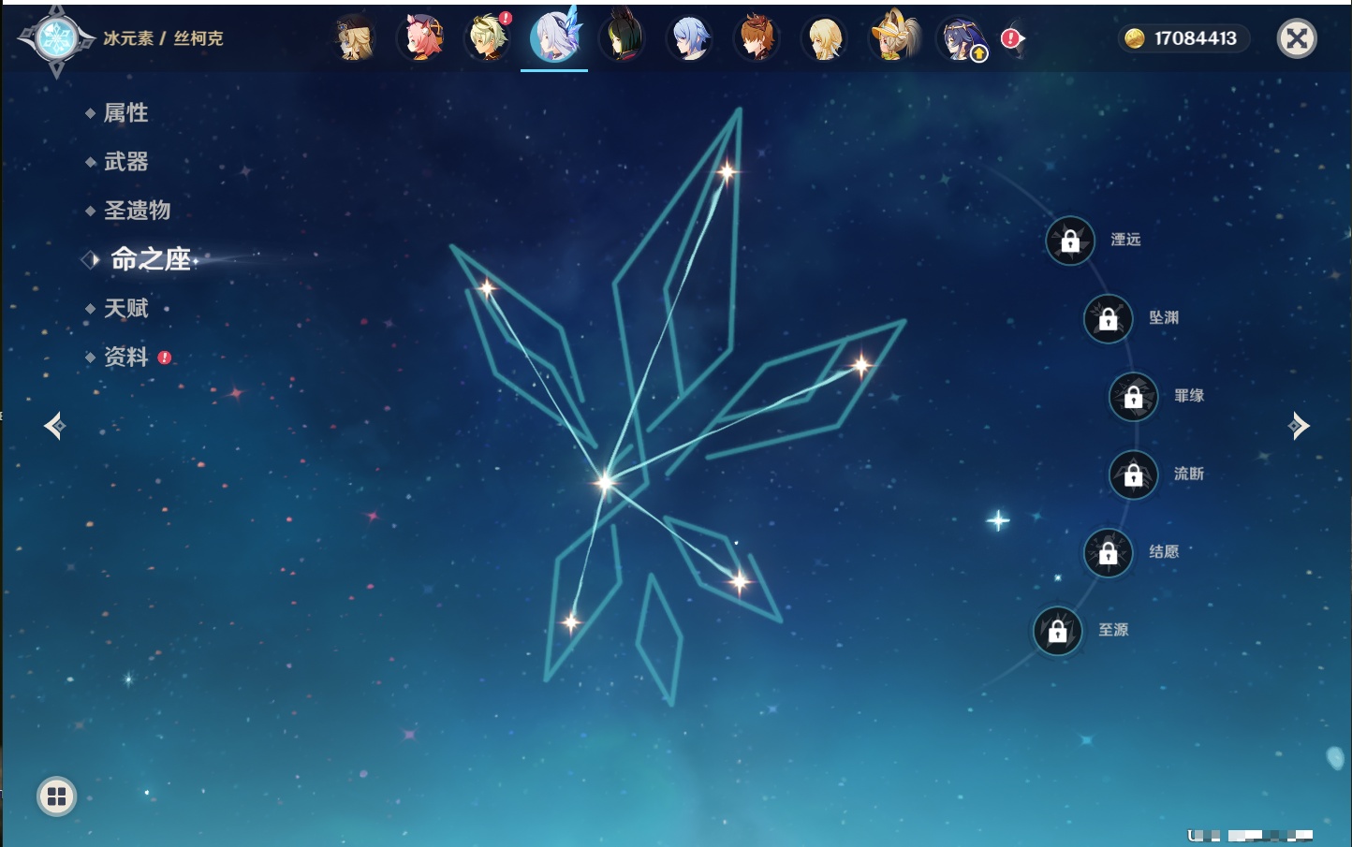Show more characters via avatar row arrow
This screenshot has width=1352, height=847.
(x=1014, y=38)
